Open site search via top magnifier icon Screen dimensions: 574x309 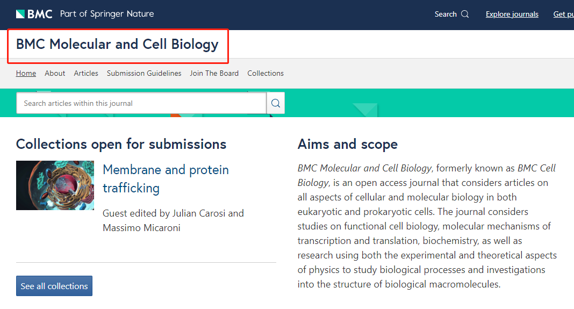465,15
